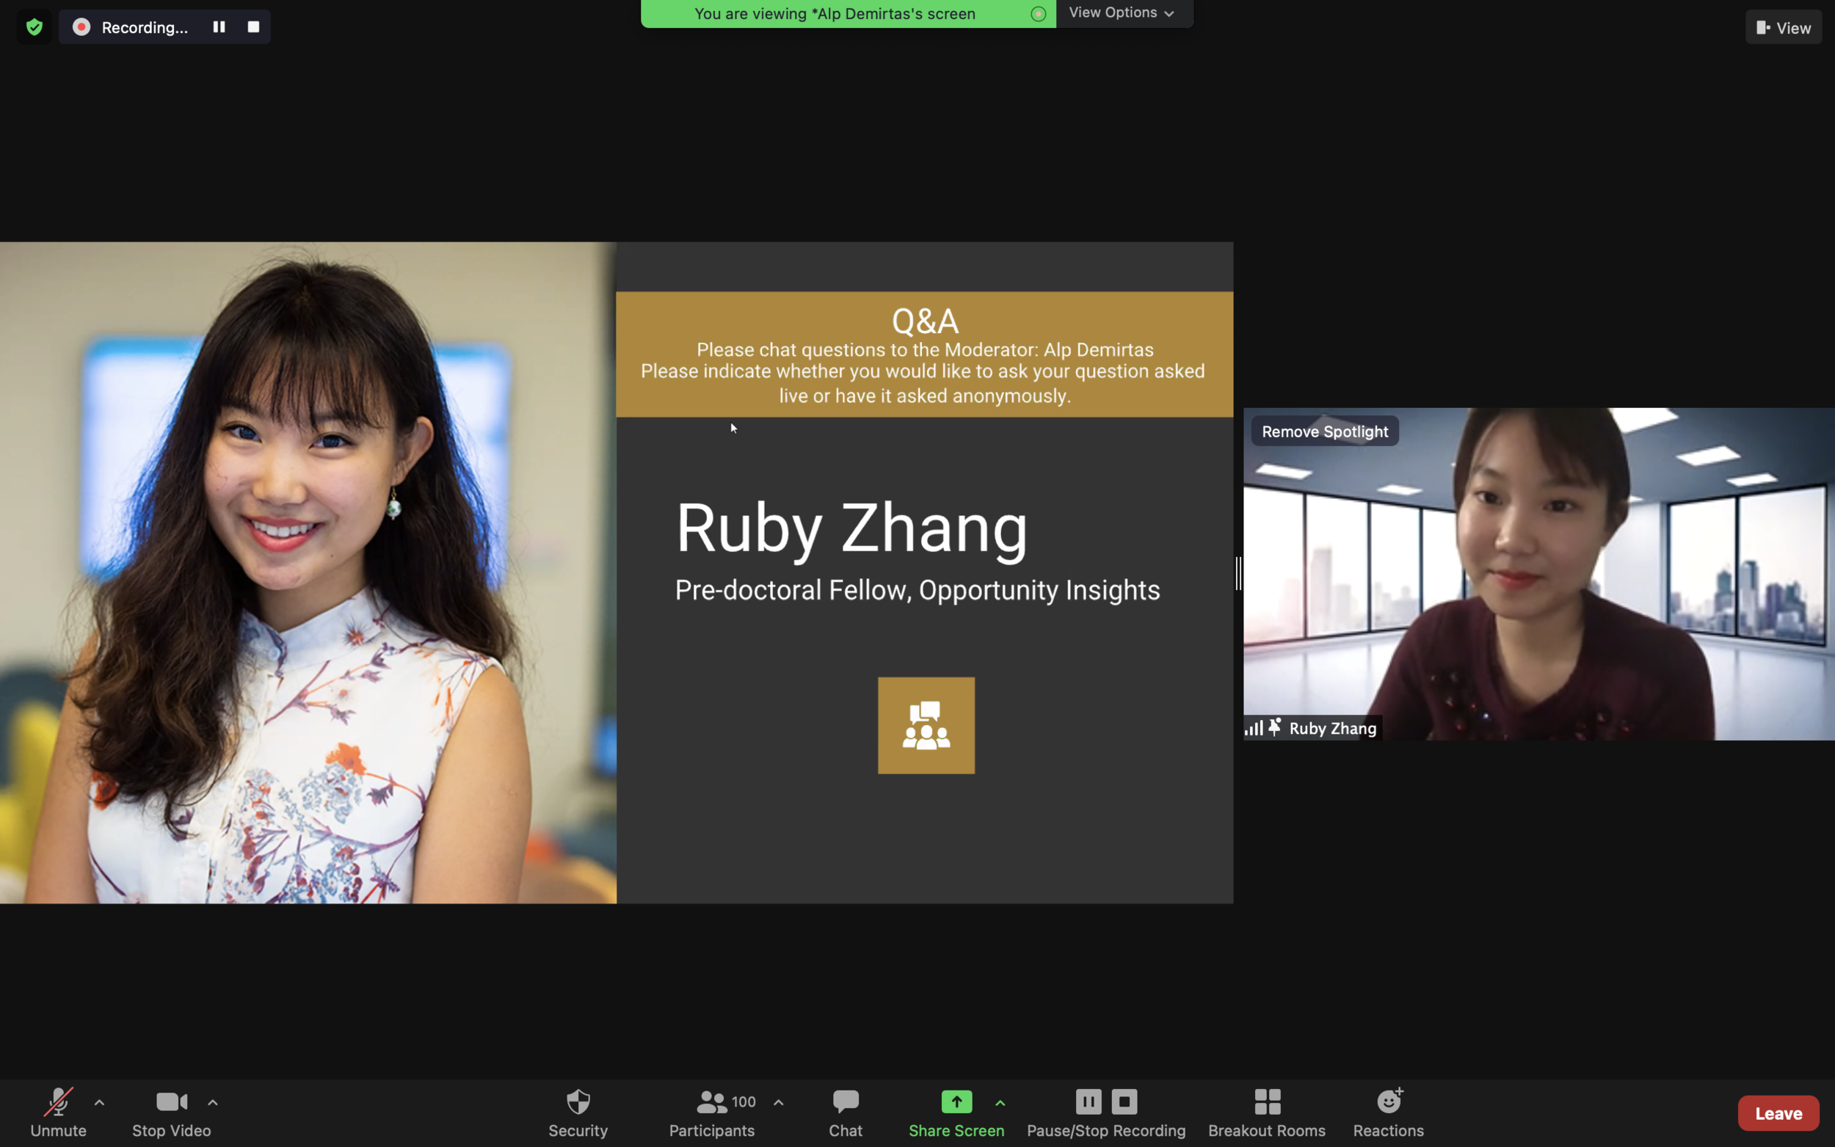The width and height of the screenshot is (1835, 1147).
Task: Expand the Participants options arrow
Action: pyautogui.click(x=778, y=1103)
